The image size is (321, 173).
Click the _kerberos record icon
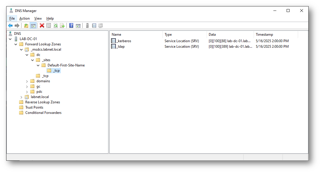pyautogui.click(x=113, y=41)
